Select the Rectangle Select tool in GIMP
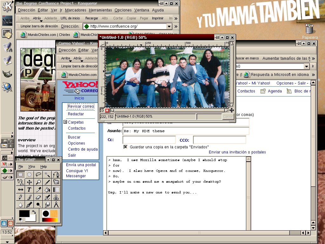Image resolution: width=325 pixels, height=244 pixels. pos(21,174)
